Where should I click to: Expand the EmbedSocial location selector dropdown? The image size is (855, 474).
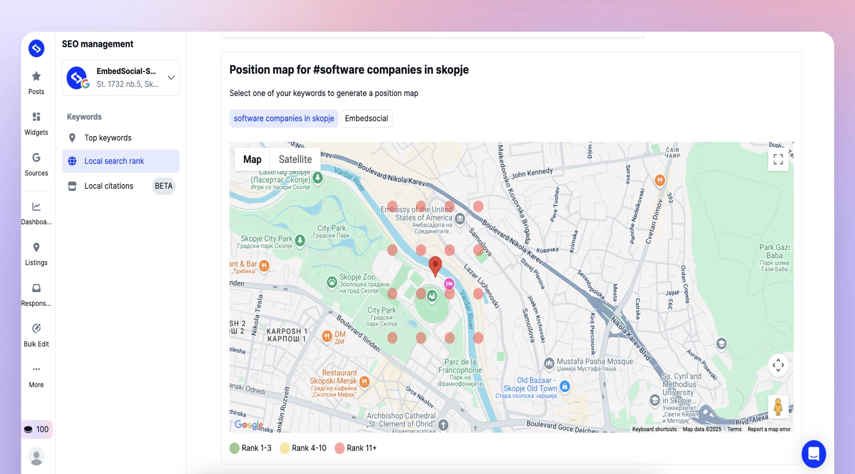121,78
